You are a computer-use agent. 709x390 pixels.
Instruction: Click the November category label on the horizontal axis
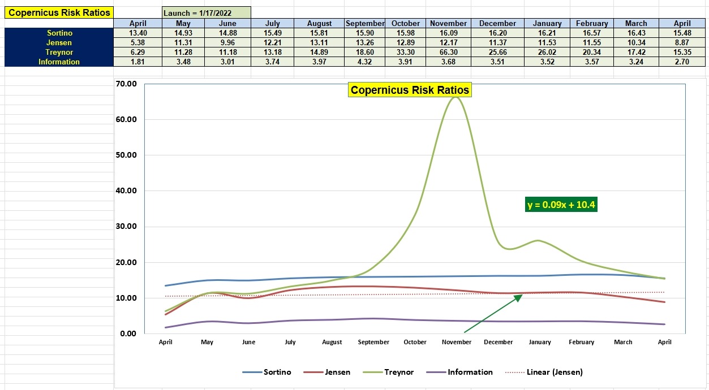(456, 342)
